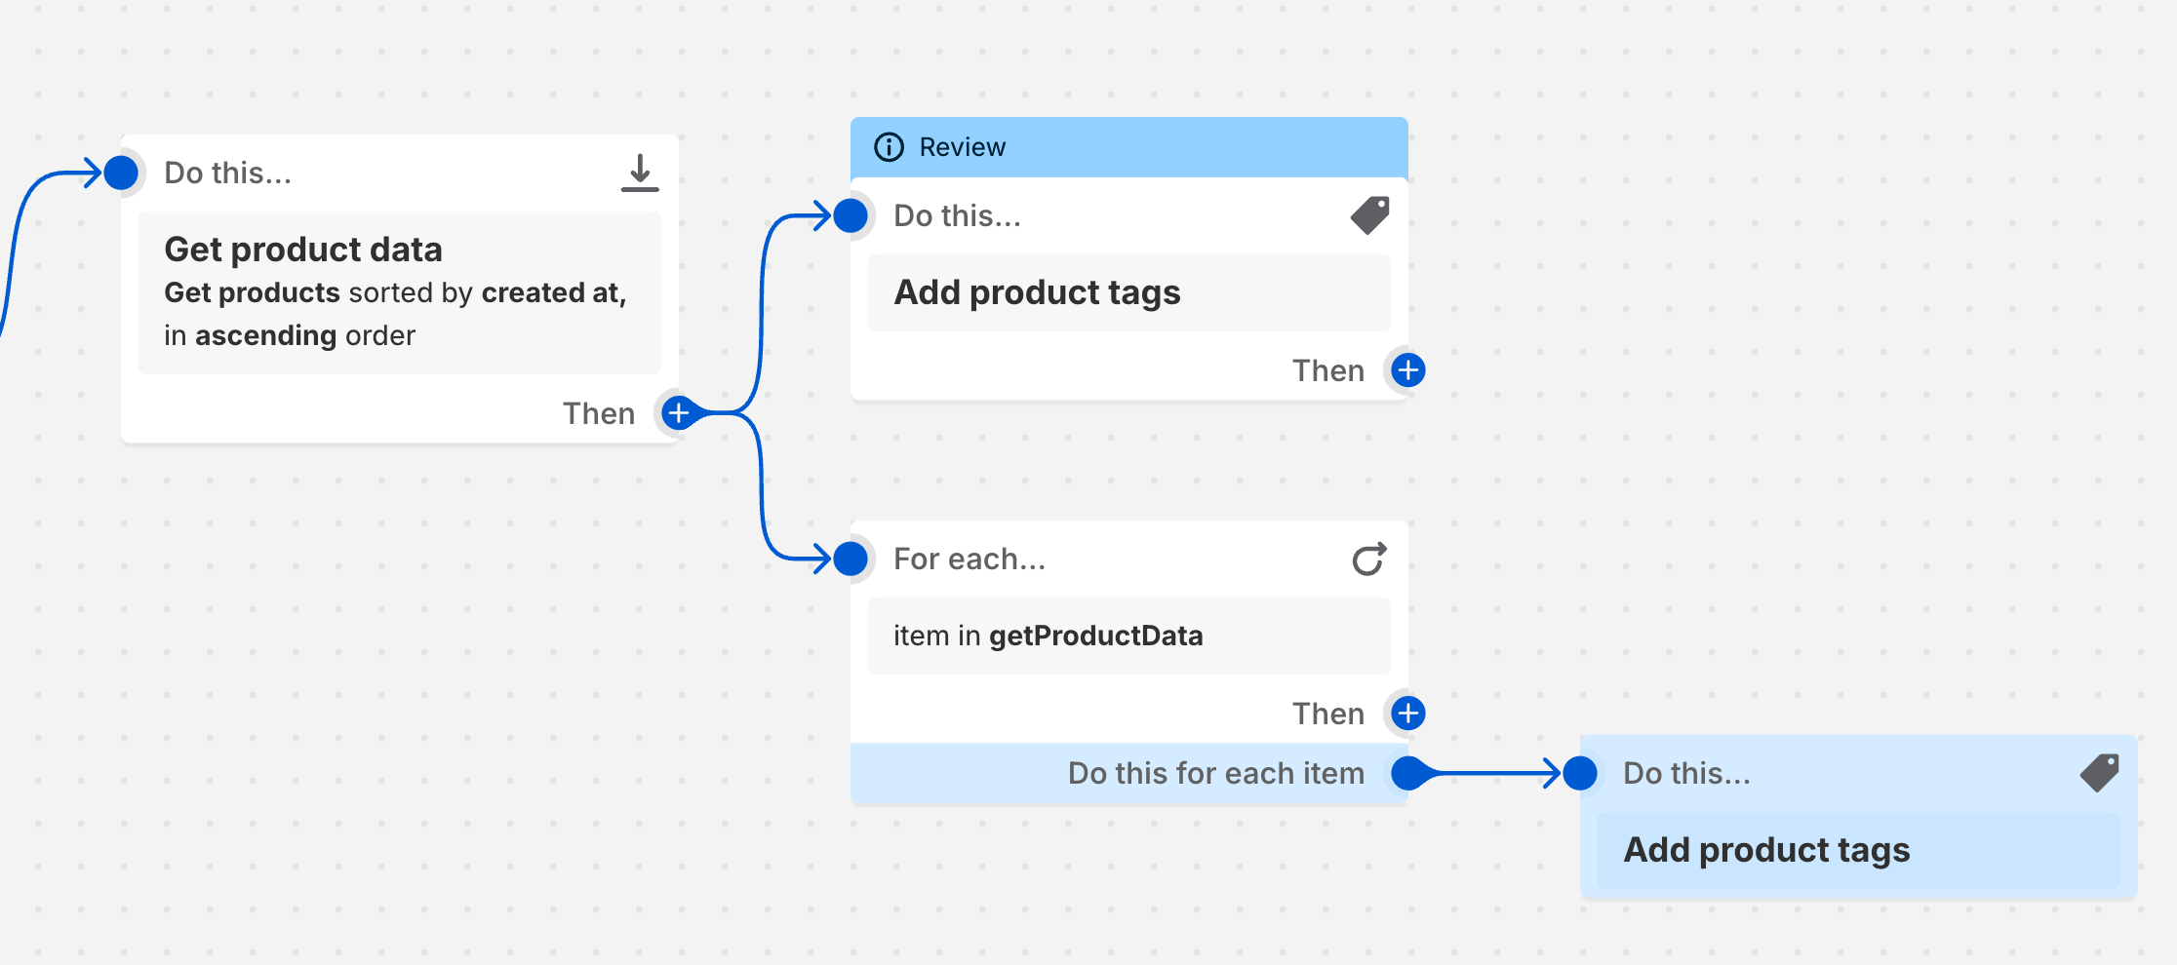Add step after Get product data Then
2177x965 pixels.
click(678, 413)
